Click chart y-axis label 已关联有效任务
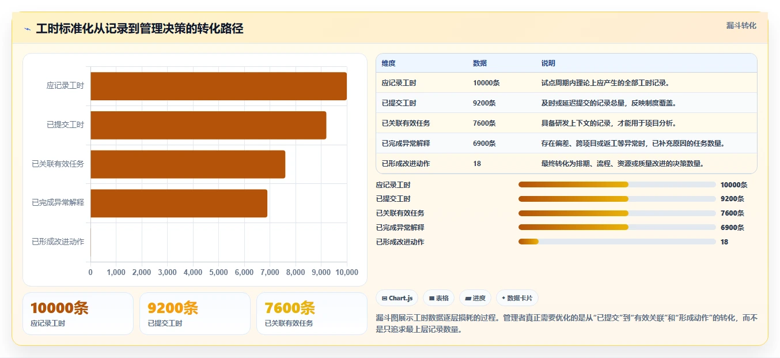 point(58,164)
